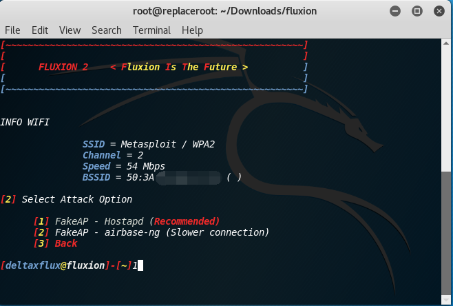Click the INFO WIFI heading

tap(25, 122)
